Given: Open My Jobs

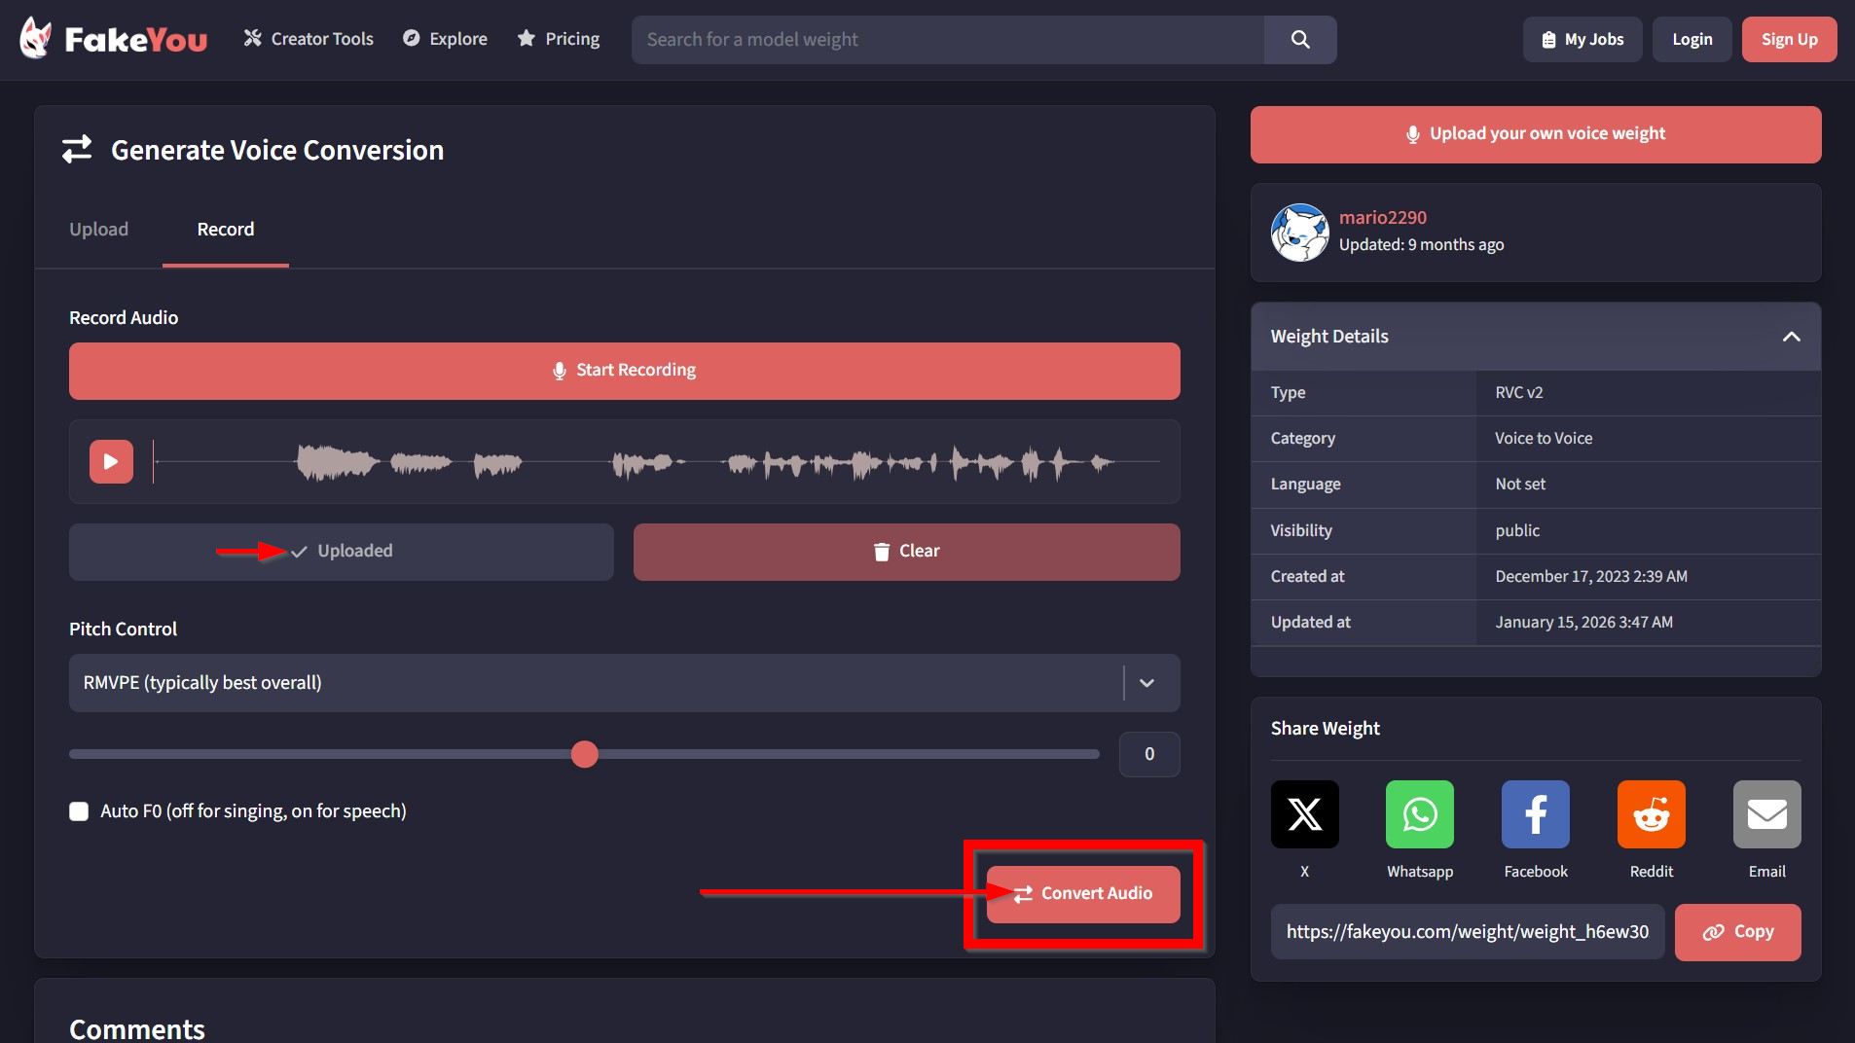Looking at the screenshot, I should coord(1582,39).
